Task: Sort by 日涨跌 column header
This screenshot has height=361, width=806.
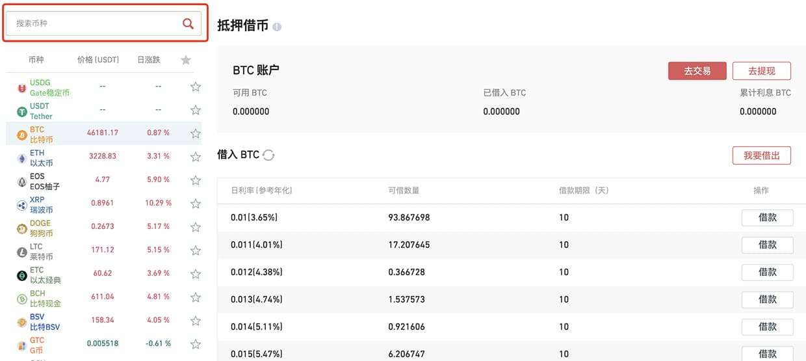Action: [148, 60]
